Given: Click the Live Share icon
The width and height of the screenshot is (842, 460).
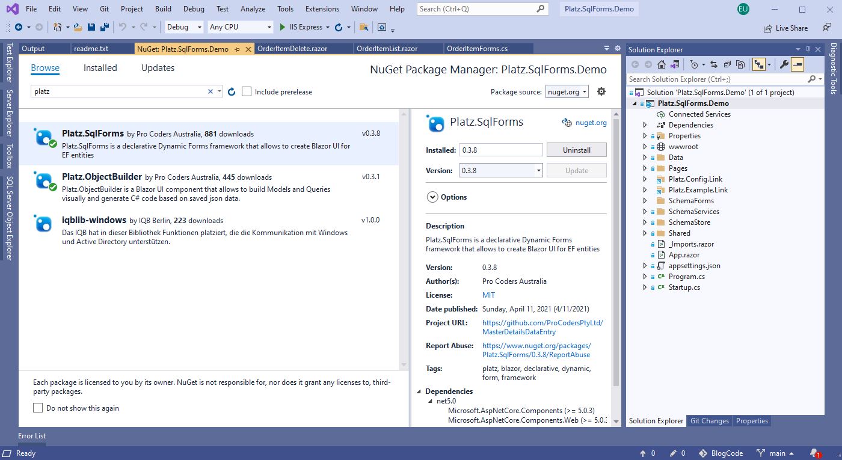Looking at the screenshot, I should click(767, 28).
